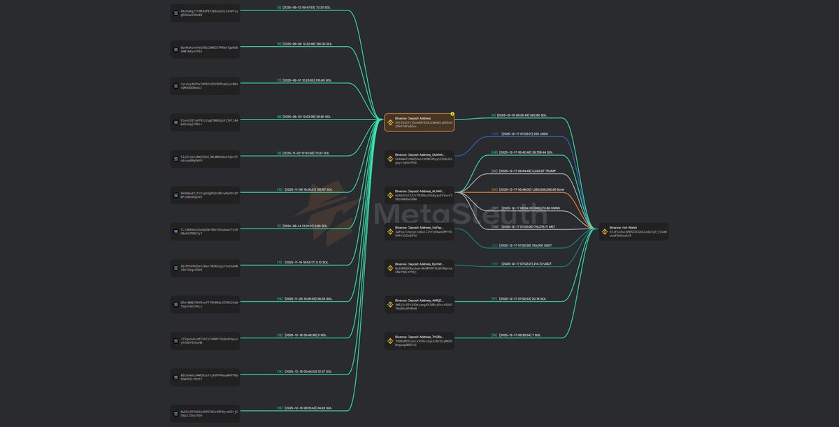Select address text of the 39.60 SOL sender

209,122
